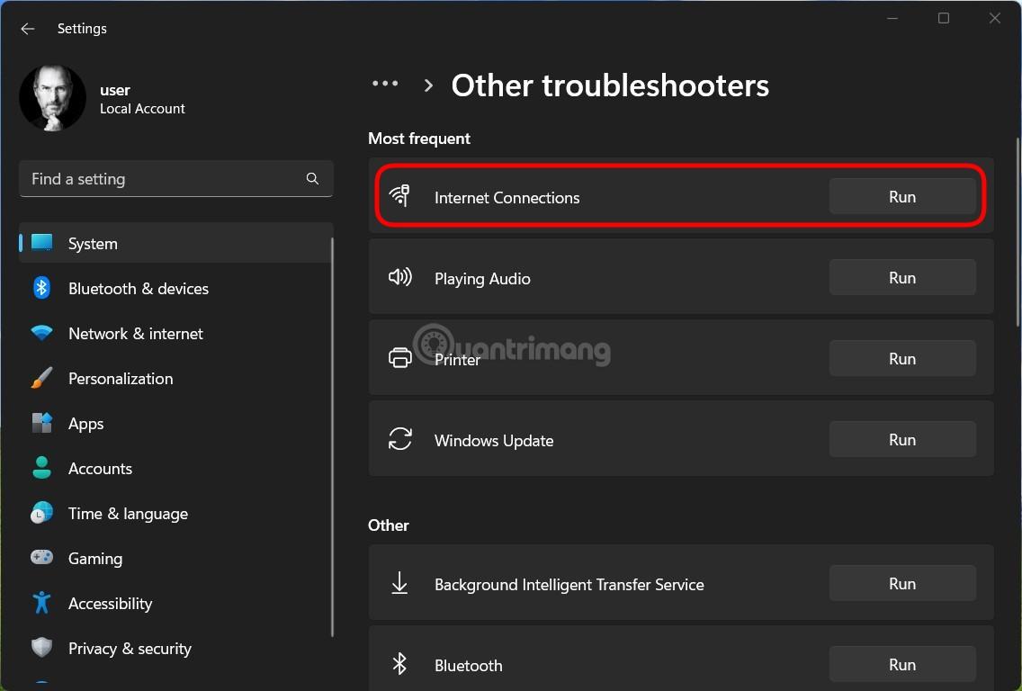Click the Accounts person icon
Screen dimensions: 1022x691
click(x=41, y=467)
